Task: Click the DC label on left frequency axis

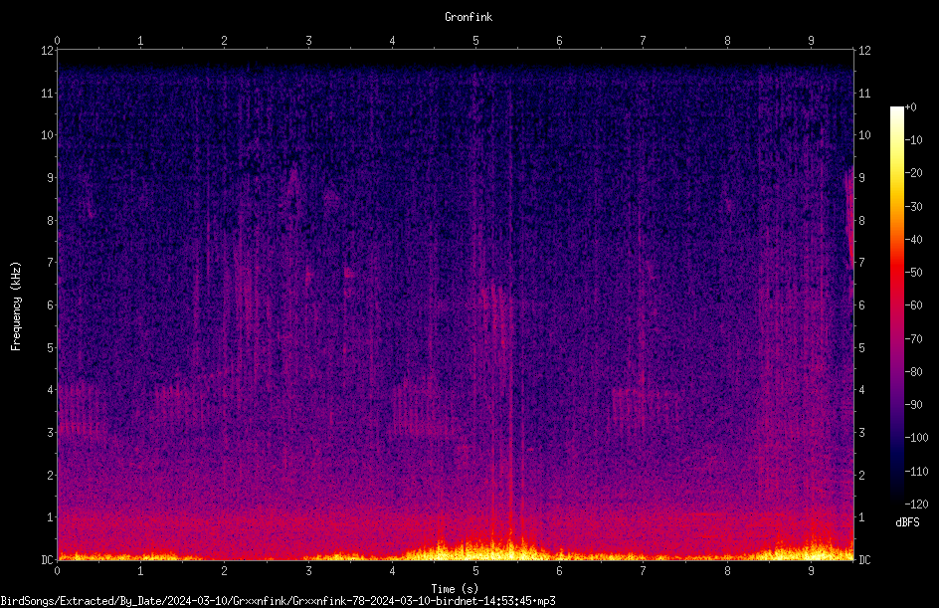Action: point(47,560)
